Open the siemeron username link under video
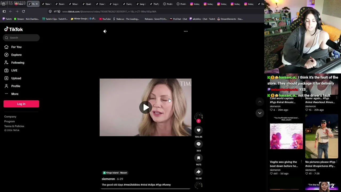The image size is (341, 192). [108, 179]
